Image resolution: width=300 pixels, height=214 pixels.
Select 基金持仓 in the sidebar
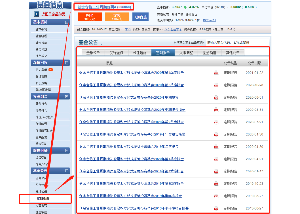(41, 104)
